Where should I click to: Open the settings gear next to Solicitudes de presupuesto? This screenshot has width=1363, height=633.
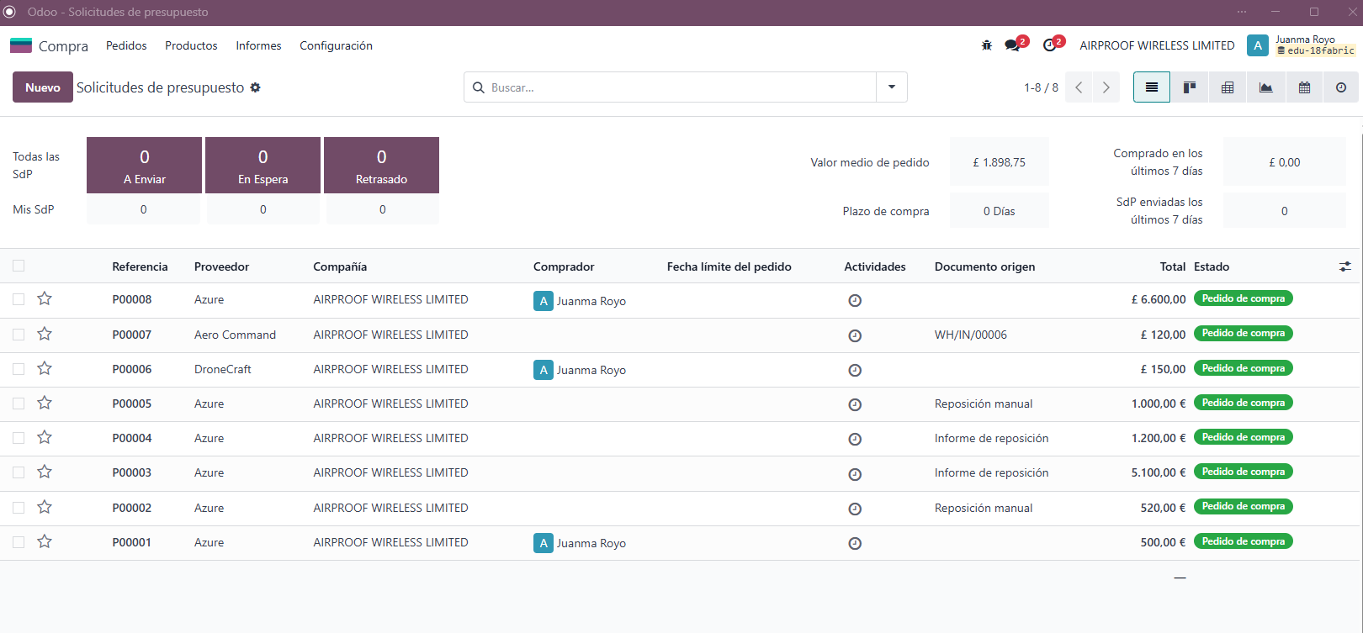(256, 87)
